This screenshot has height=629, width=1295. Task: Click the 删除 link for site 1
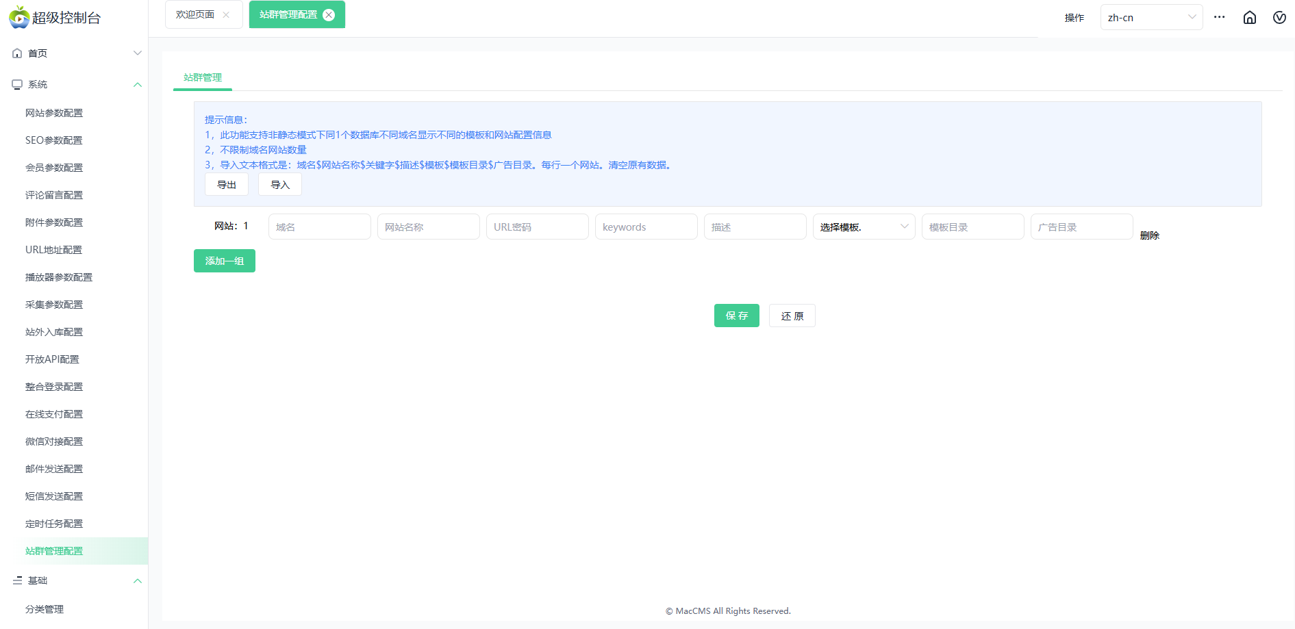pos(1150,235)
